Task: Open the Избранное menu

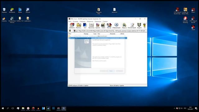Action: (x=90, y=21)
